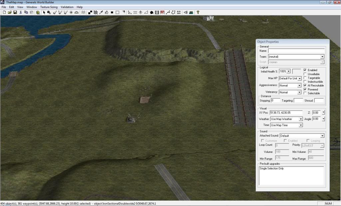341x206 pixels.
Task: Select the arrow pointer selection tool
Action: pyautogui.click(x=44, y=12)
